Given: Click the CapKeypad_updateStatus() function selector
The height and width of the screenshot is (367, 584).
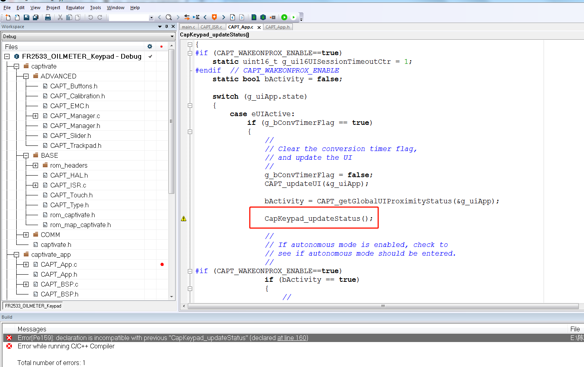Looking at the screenshot, I should pyautogui.click(x=215, y=35).
